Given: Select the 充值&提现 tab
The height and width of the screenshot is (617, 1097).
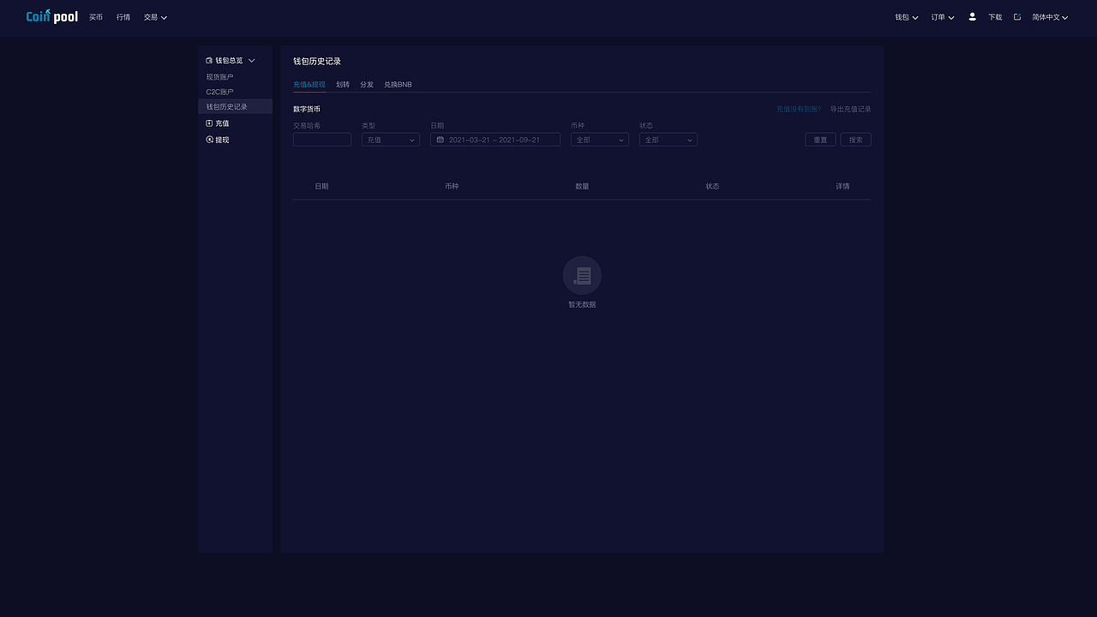Looking at the screenshot, I should [309, 85].
